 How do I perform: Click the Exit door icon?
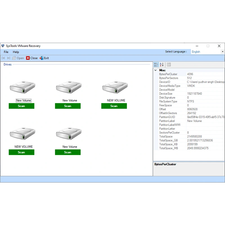point(41,58)
